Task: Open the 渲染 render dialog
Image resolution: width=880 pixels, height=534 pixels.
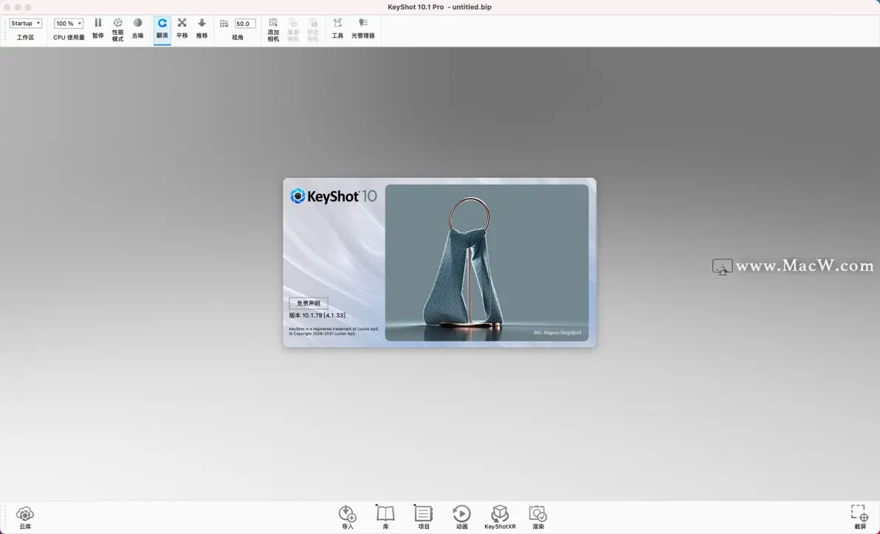Action: click(537, 517)
